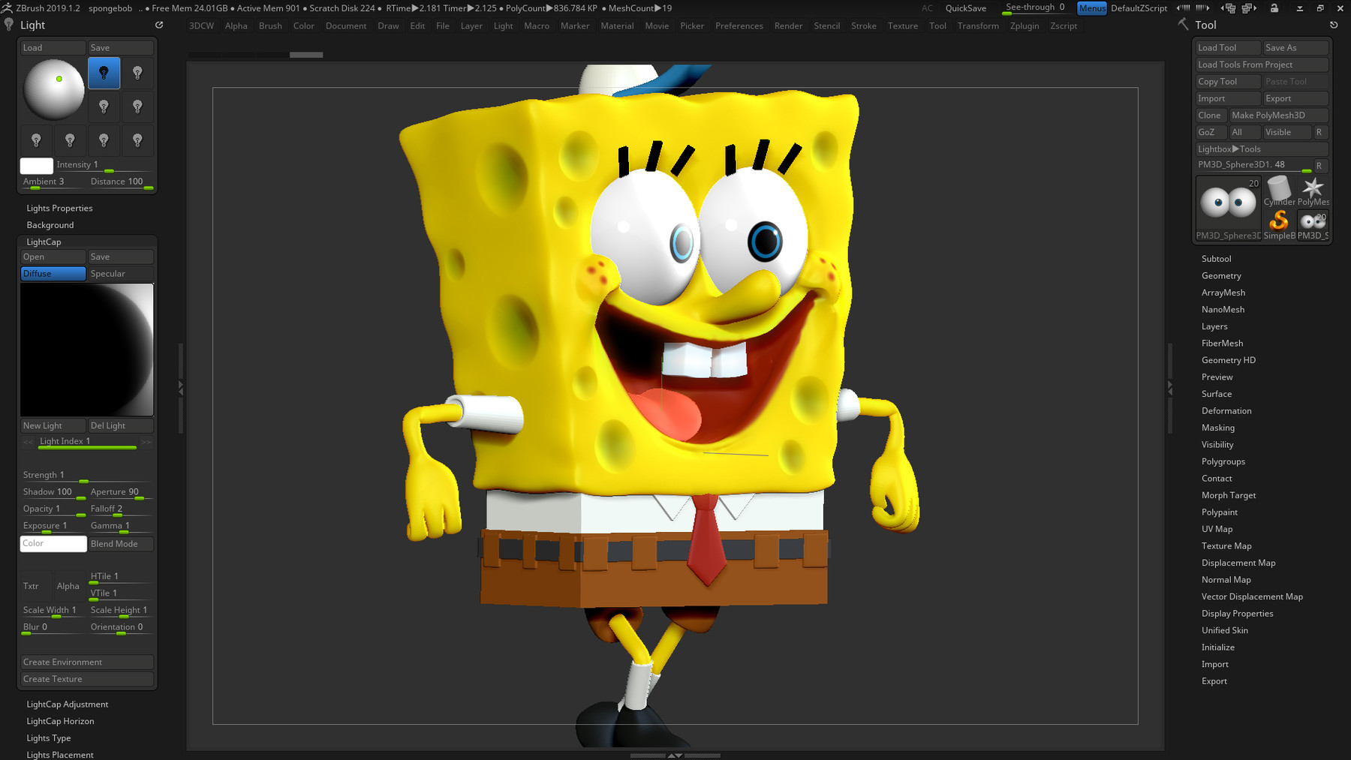Expand the Subtool section
The image size is (1351, 760).
1217,258
